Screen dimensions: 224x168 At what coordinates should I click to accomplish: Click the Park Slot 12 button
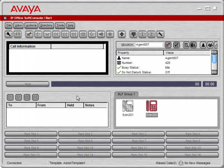192,148
